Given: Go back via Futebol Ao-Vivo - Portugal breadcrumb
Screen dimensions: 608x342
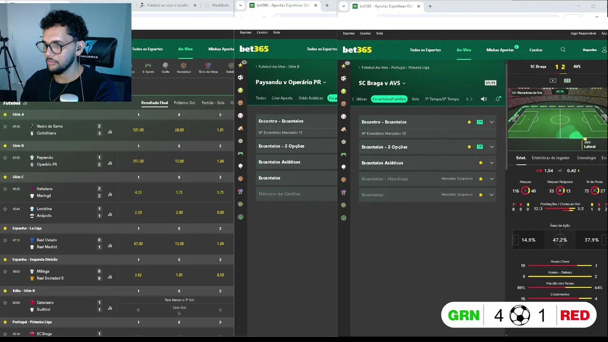Looking at the screenshot, I should 394,67.
